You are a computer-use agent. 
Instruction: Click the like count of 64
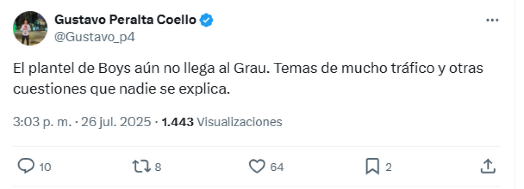(276, 167)
